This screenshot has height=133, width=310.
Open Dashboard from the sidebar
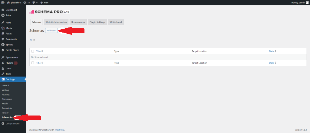[11, 10]
